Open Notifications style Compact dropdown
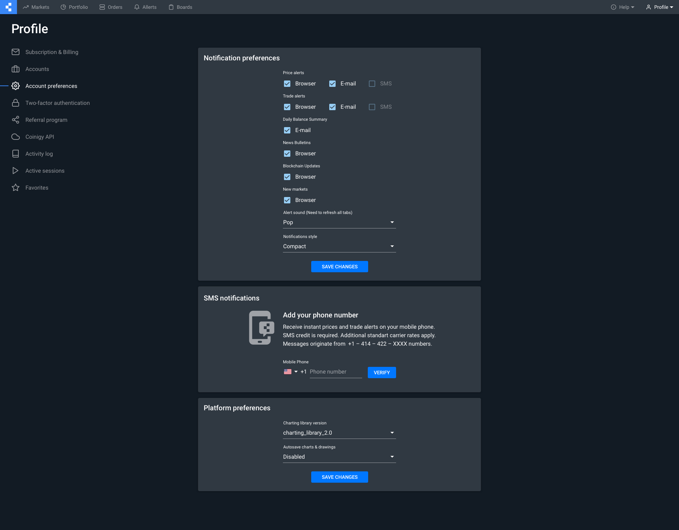The height and width of the screenshot is (530, 679). [x=339, y=246]
